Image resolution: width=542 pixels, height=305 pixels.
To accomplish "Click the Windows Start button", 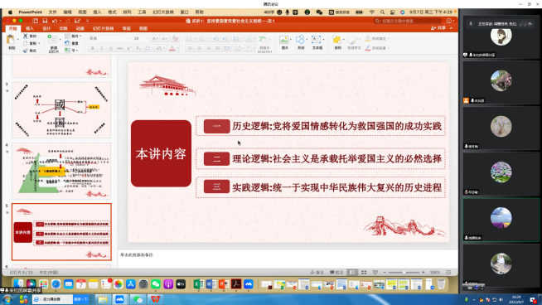I will tap(7, 299).
